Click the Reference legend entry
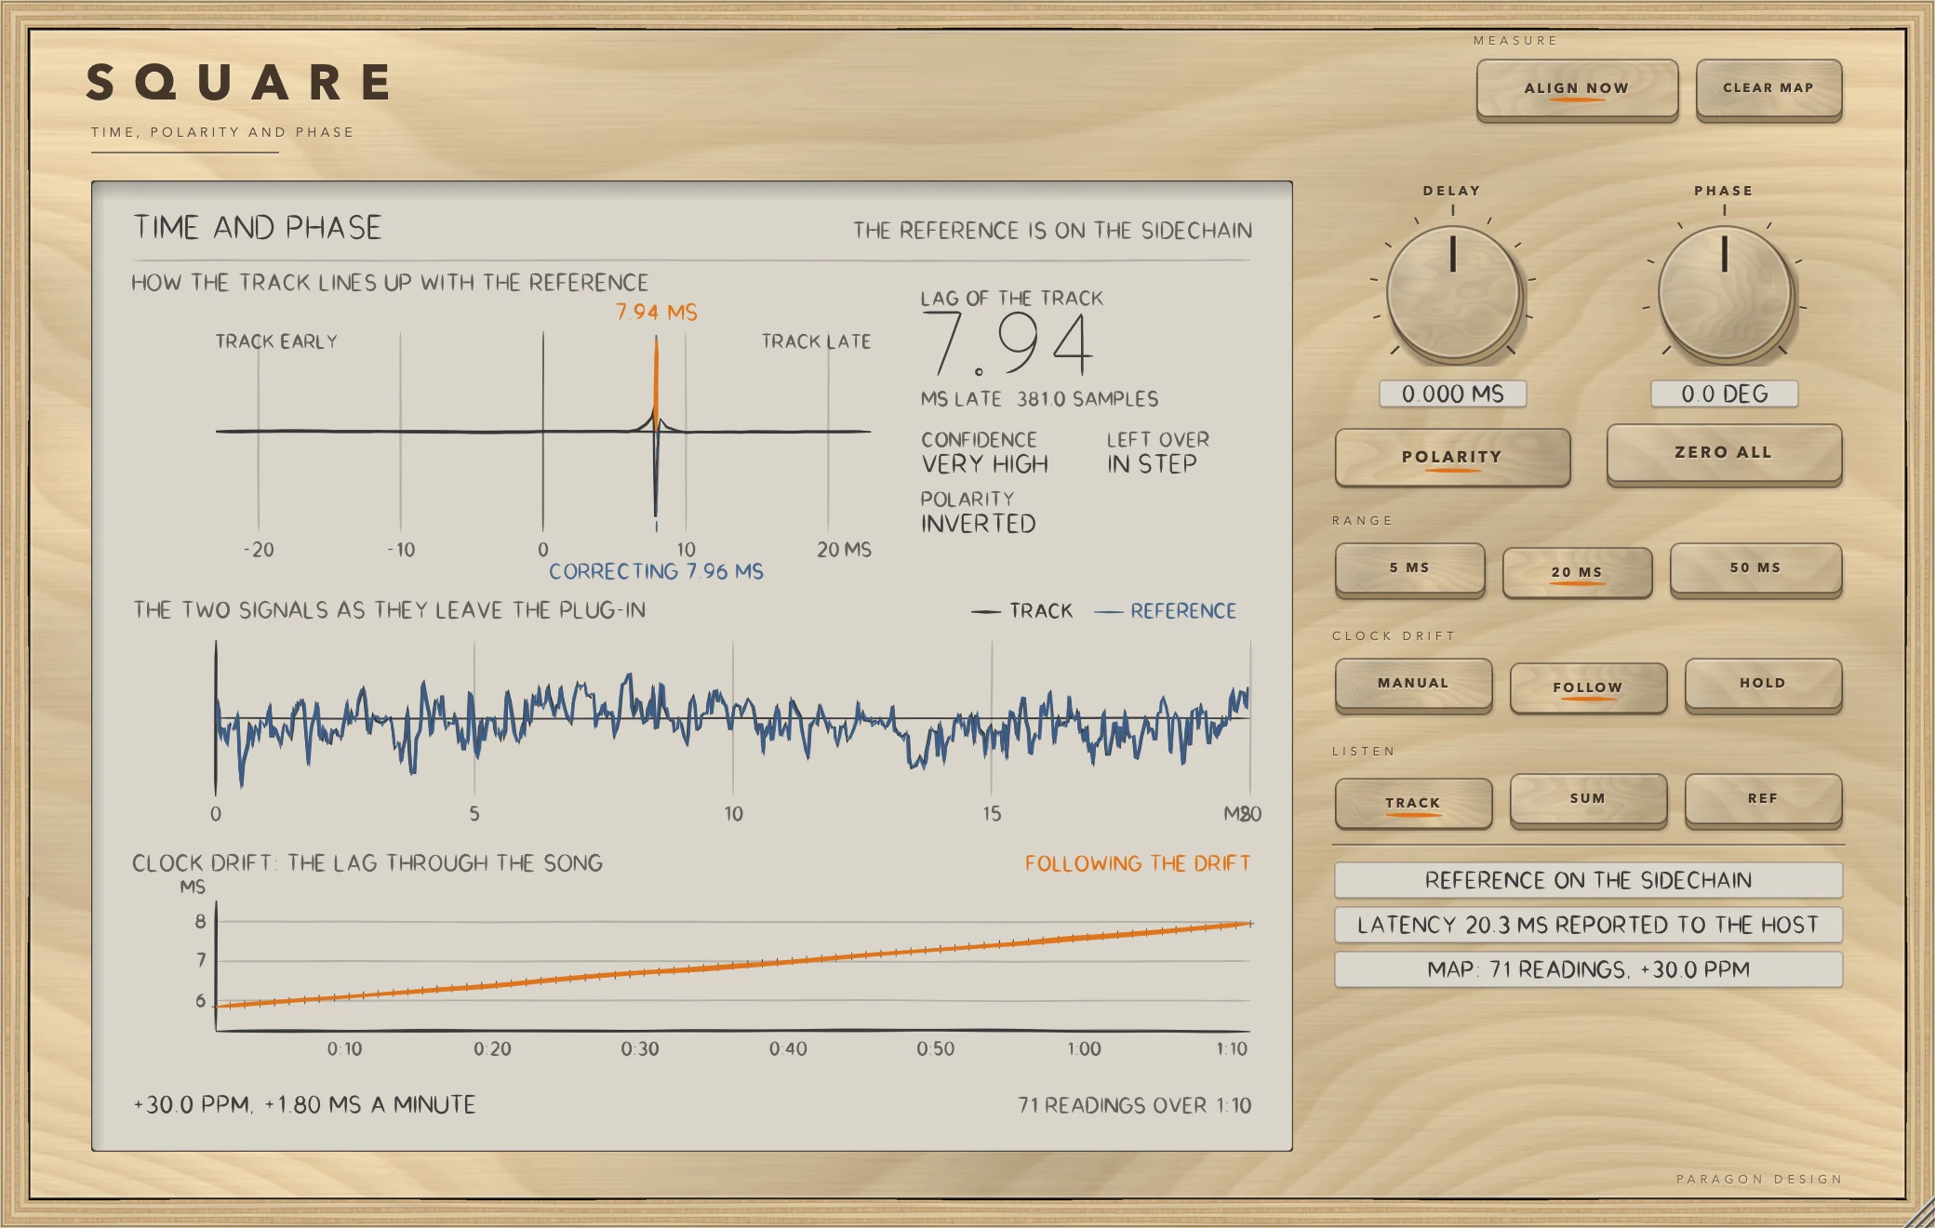This screenshot has height=1228, width=1935. [1166, 611]
